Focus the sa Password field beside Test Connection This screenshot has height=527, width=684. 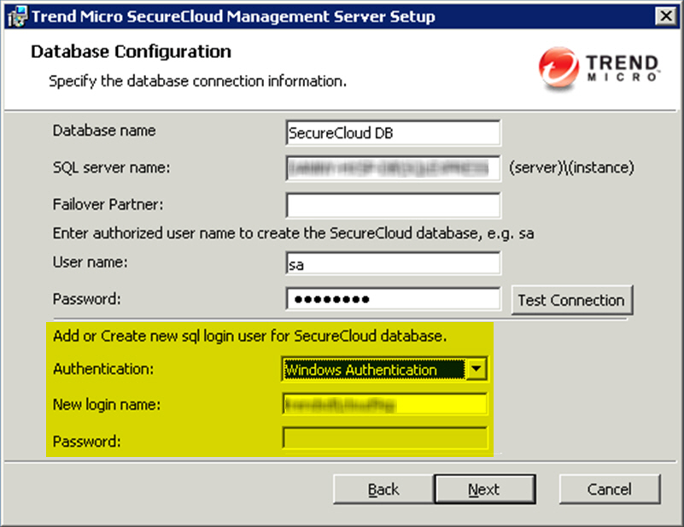[x=393, y=300]
